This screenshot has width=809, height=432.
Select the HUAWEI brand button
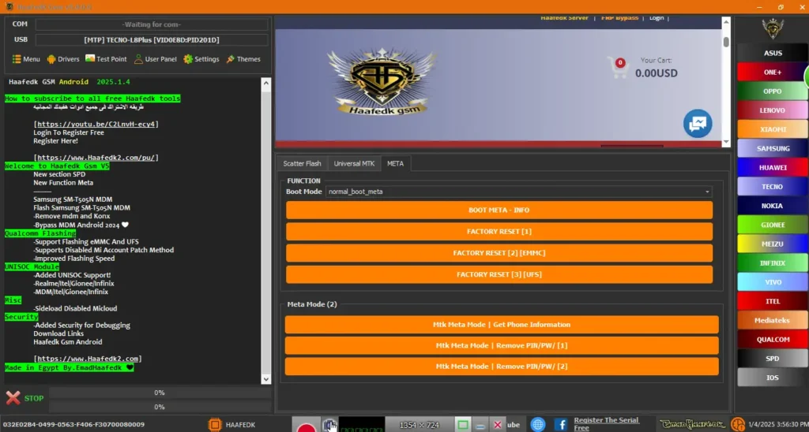773,167
